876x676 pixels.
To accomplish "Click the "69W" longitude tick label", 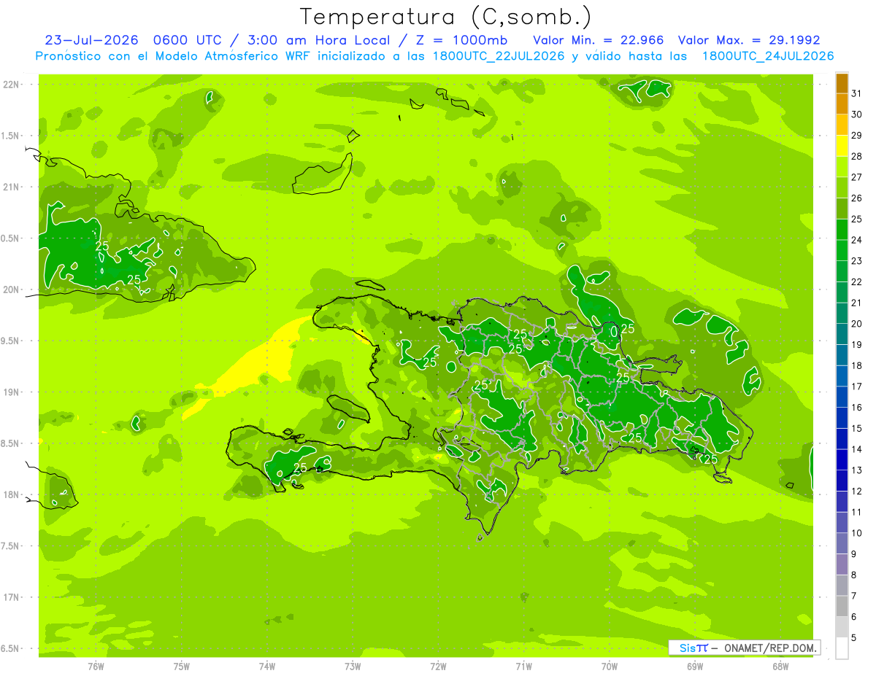I will (695, 667).
